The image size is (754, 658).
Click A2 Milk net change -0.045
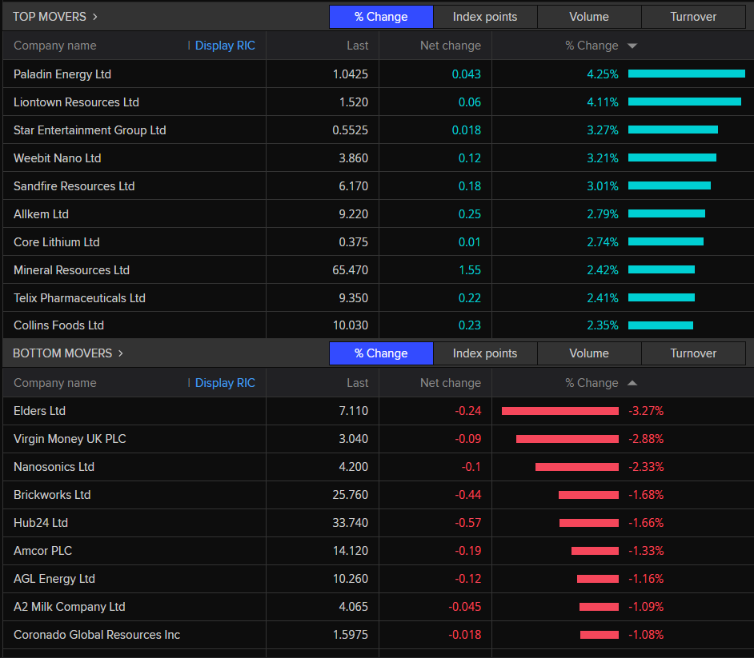click(464, 607)
